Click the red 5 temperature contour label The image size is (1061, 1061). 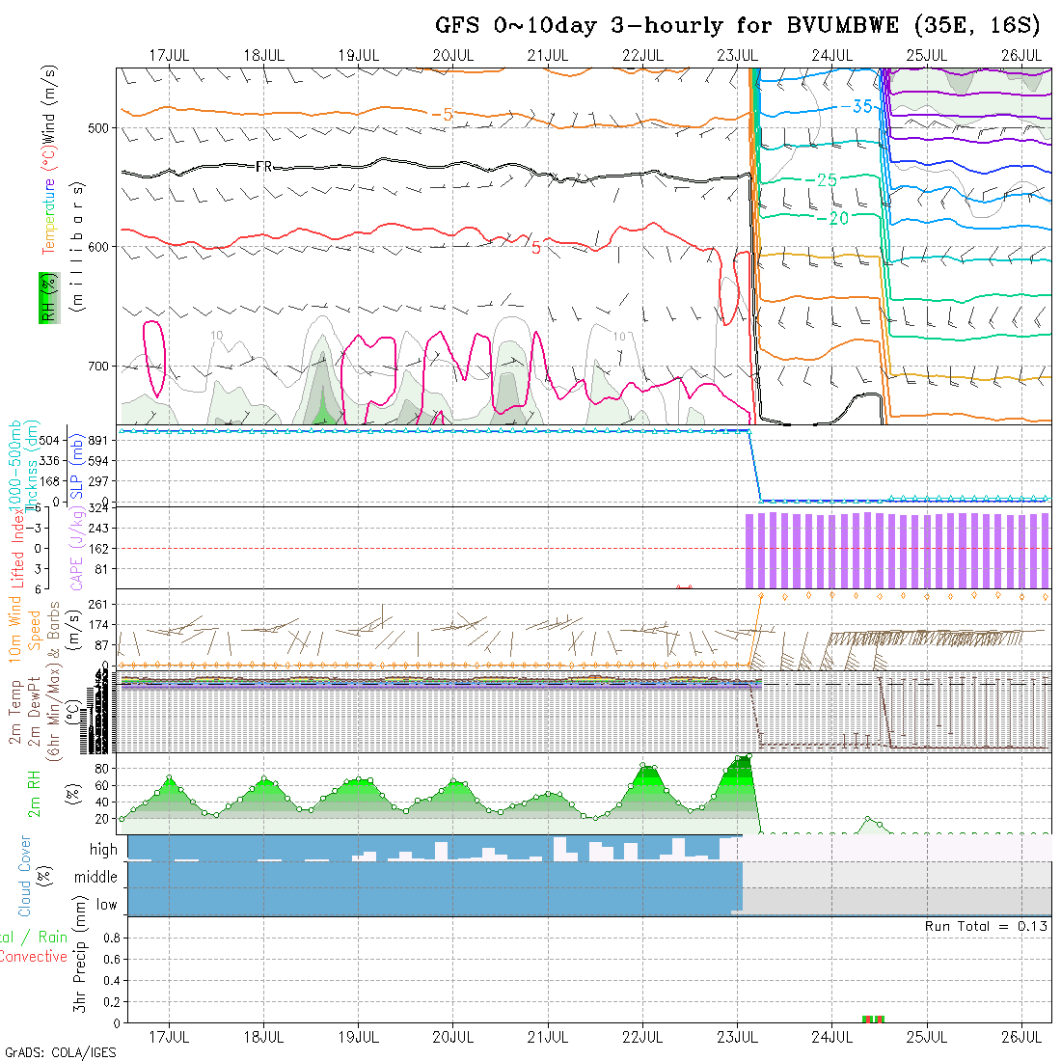[535, 247]
